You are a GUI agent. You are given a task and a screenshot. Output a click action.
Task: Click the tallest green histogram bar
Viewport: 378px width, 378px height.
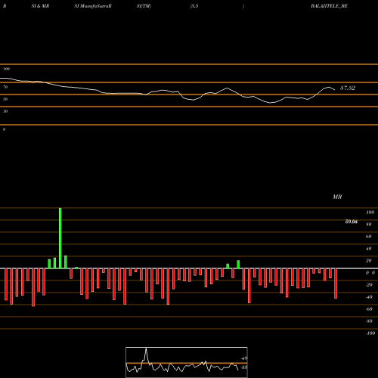(60, 238)
